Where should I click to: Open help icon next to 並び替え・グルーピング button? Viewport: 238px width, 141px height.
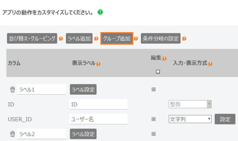tap(61, 39)
